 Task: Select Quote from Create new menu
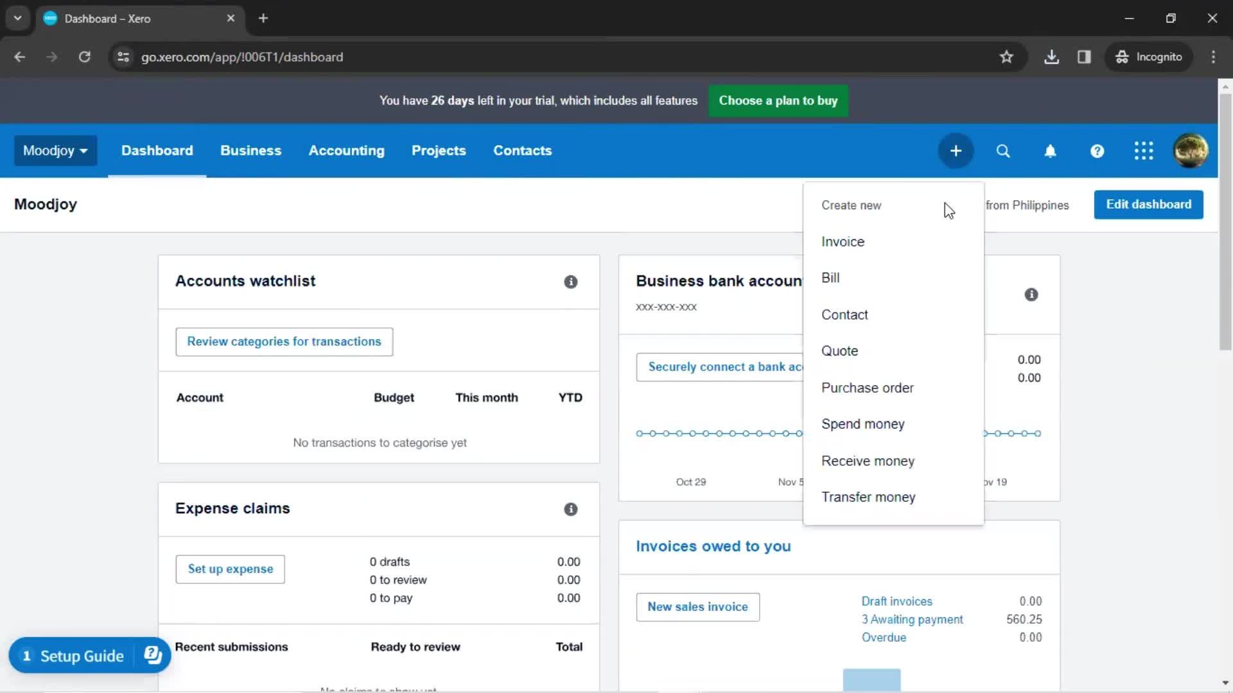click(x=893, y=351)
